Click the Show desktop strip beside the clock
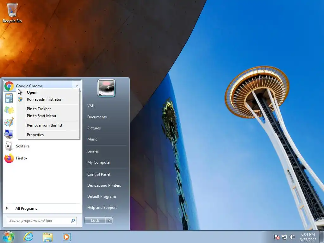This screenshot has width=324, height=243. [x=322, y=237]
